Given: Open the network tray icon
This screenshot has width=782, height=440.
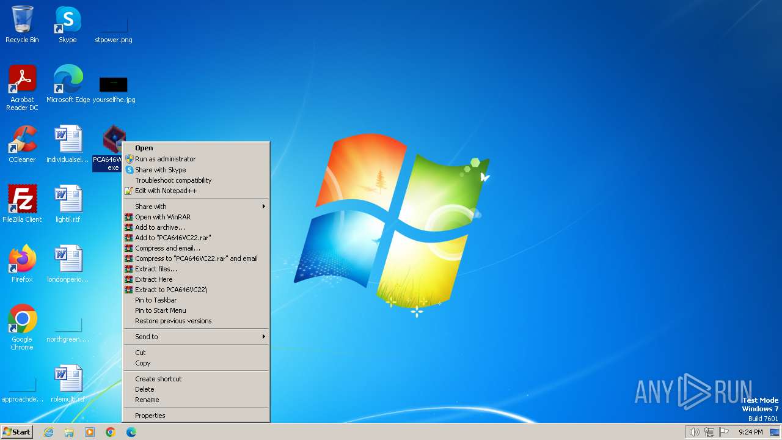Looking at the screenshot, I should 709,432.
